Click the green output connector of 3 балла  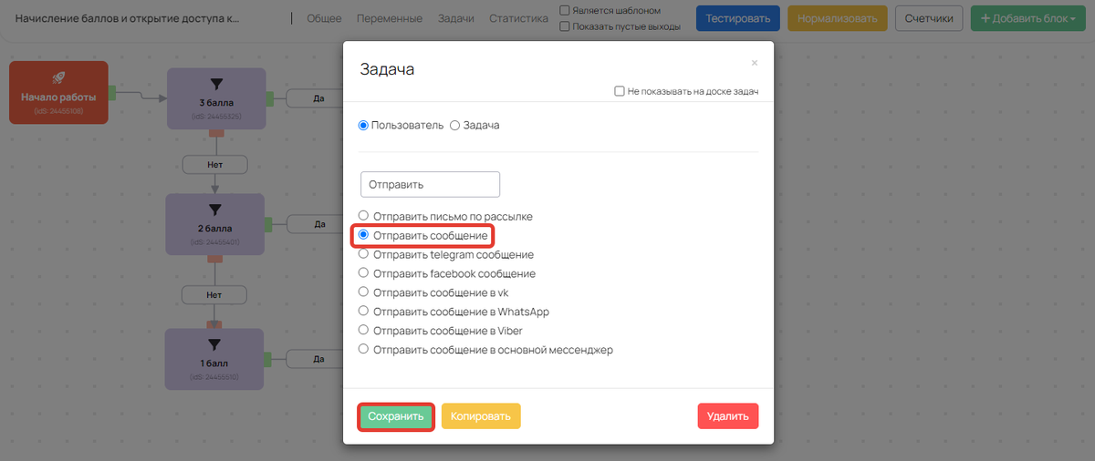point(269,97)
